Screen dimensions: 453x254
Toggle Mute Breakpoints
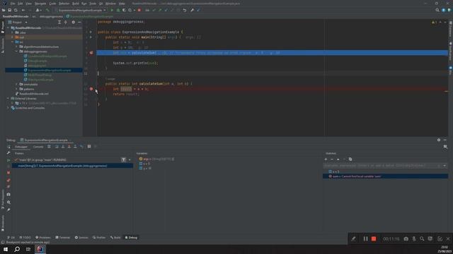coord(8,187)
